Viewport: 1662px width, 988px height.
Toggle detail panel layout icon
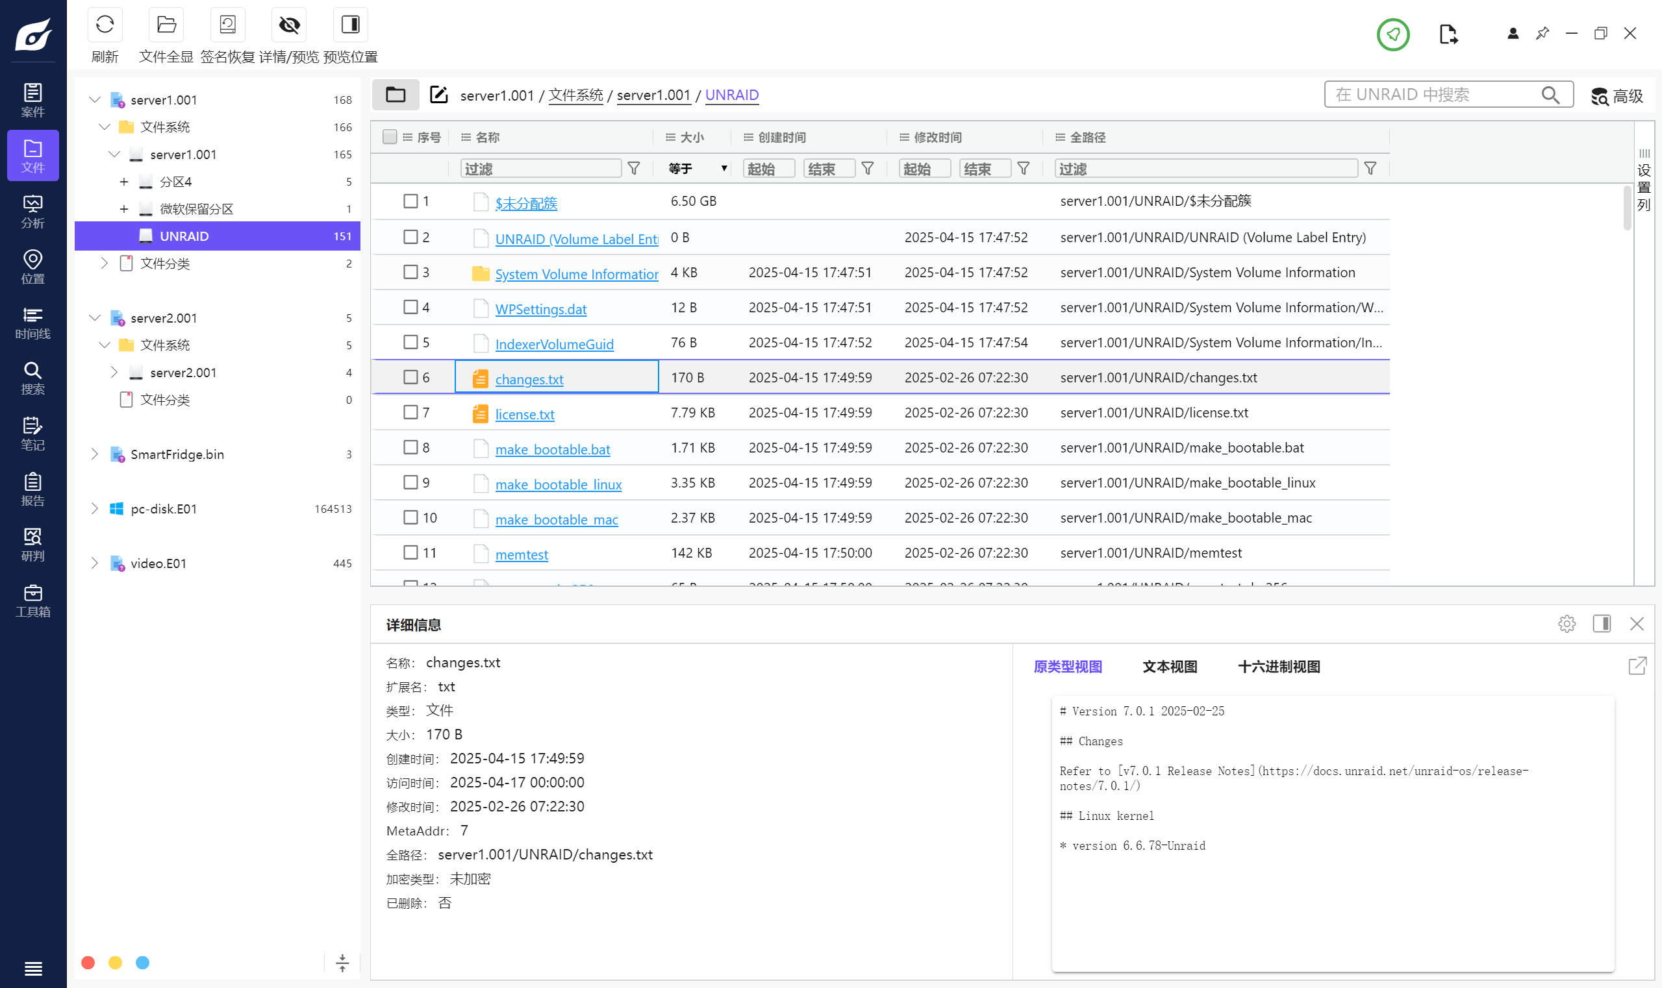pyautogui.click(x=1602, y=624)
